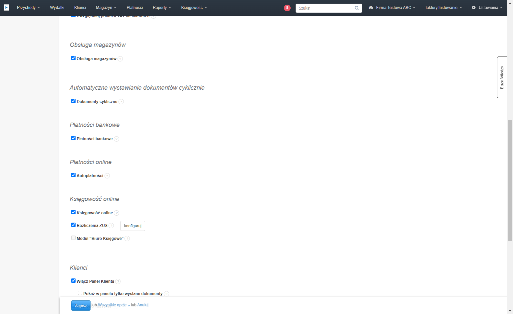This screenshot has width=513, height=314.
Task: Toggle the Rozliczenia ZUS checkbox
Action: pyautogui.click(x=73, y=225)
